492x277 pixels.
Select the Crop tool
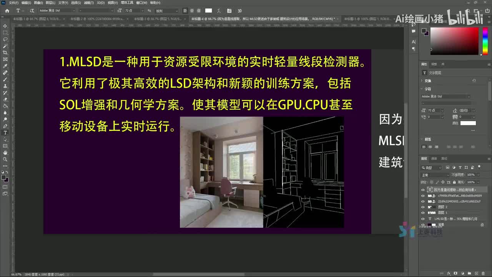[5, 52]
